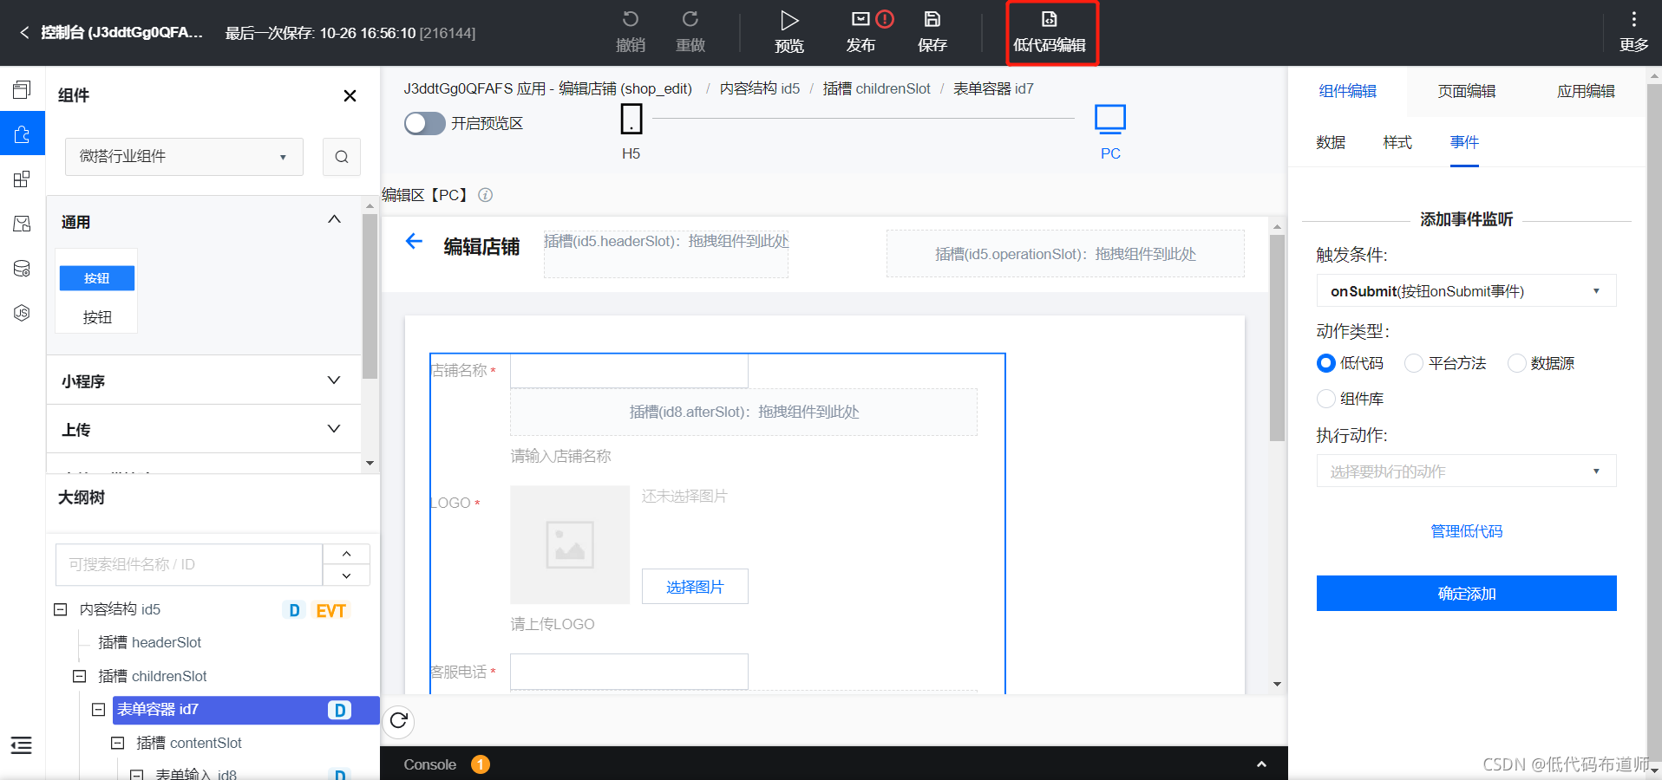The height and width of the screenshot is (780, 1662).
Task: Select 插槽 headerSlot in outline tree
Action: click(x=149, y=642)
